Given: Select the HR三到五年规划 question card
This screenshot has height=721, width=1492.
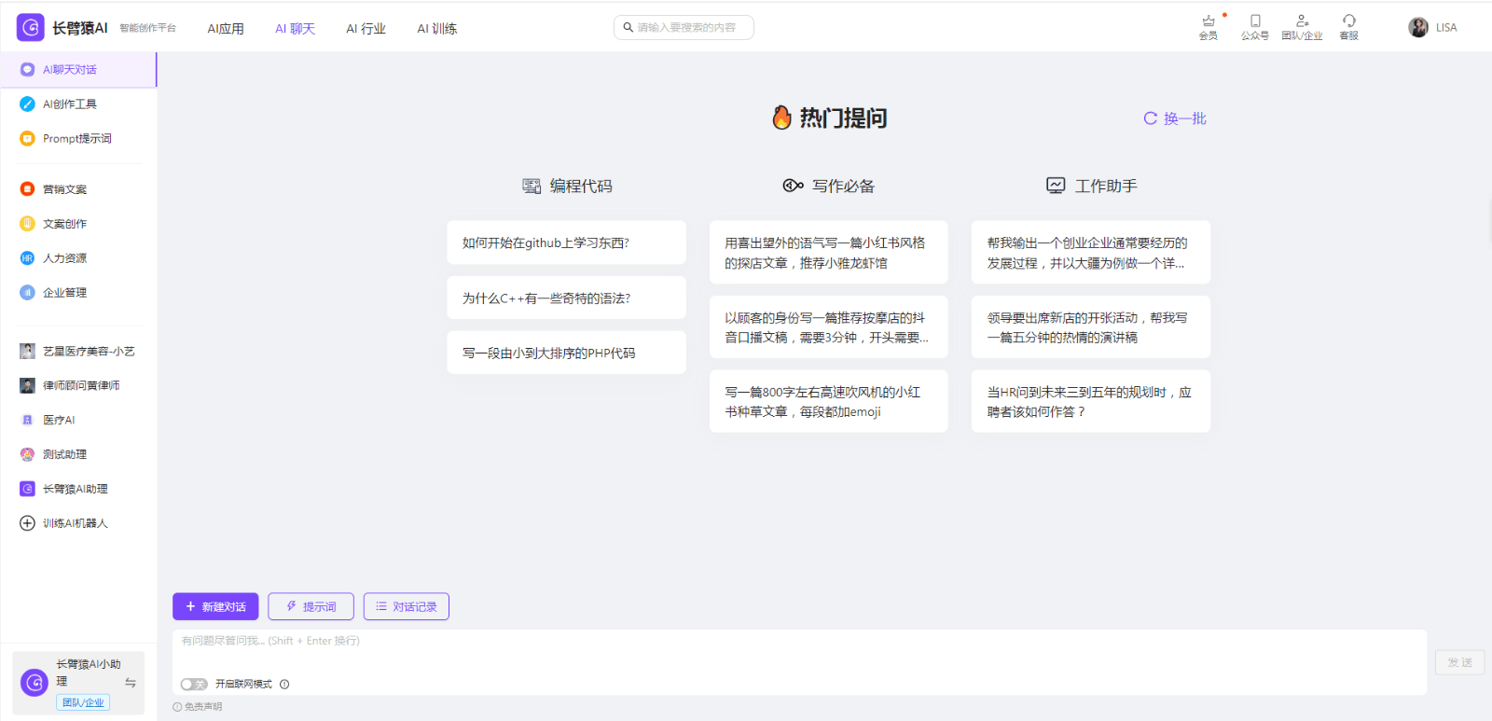Looking at the screenshot, I should click(1090, 402).
